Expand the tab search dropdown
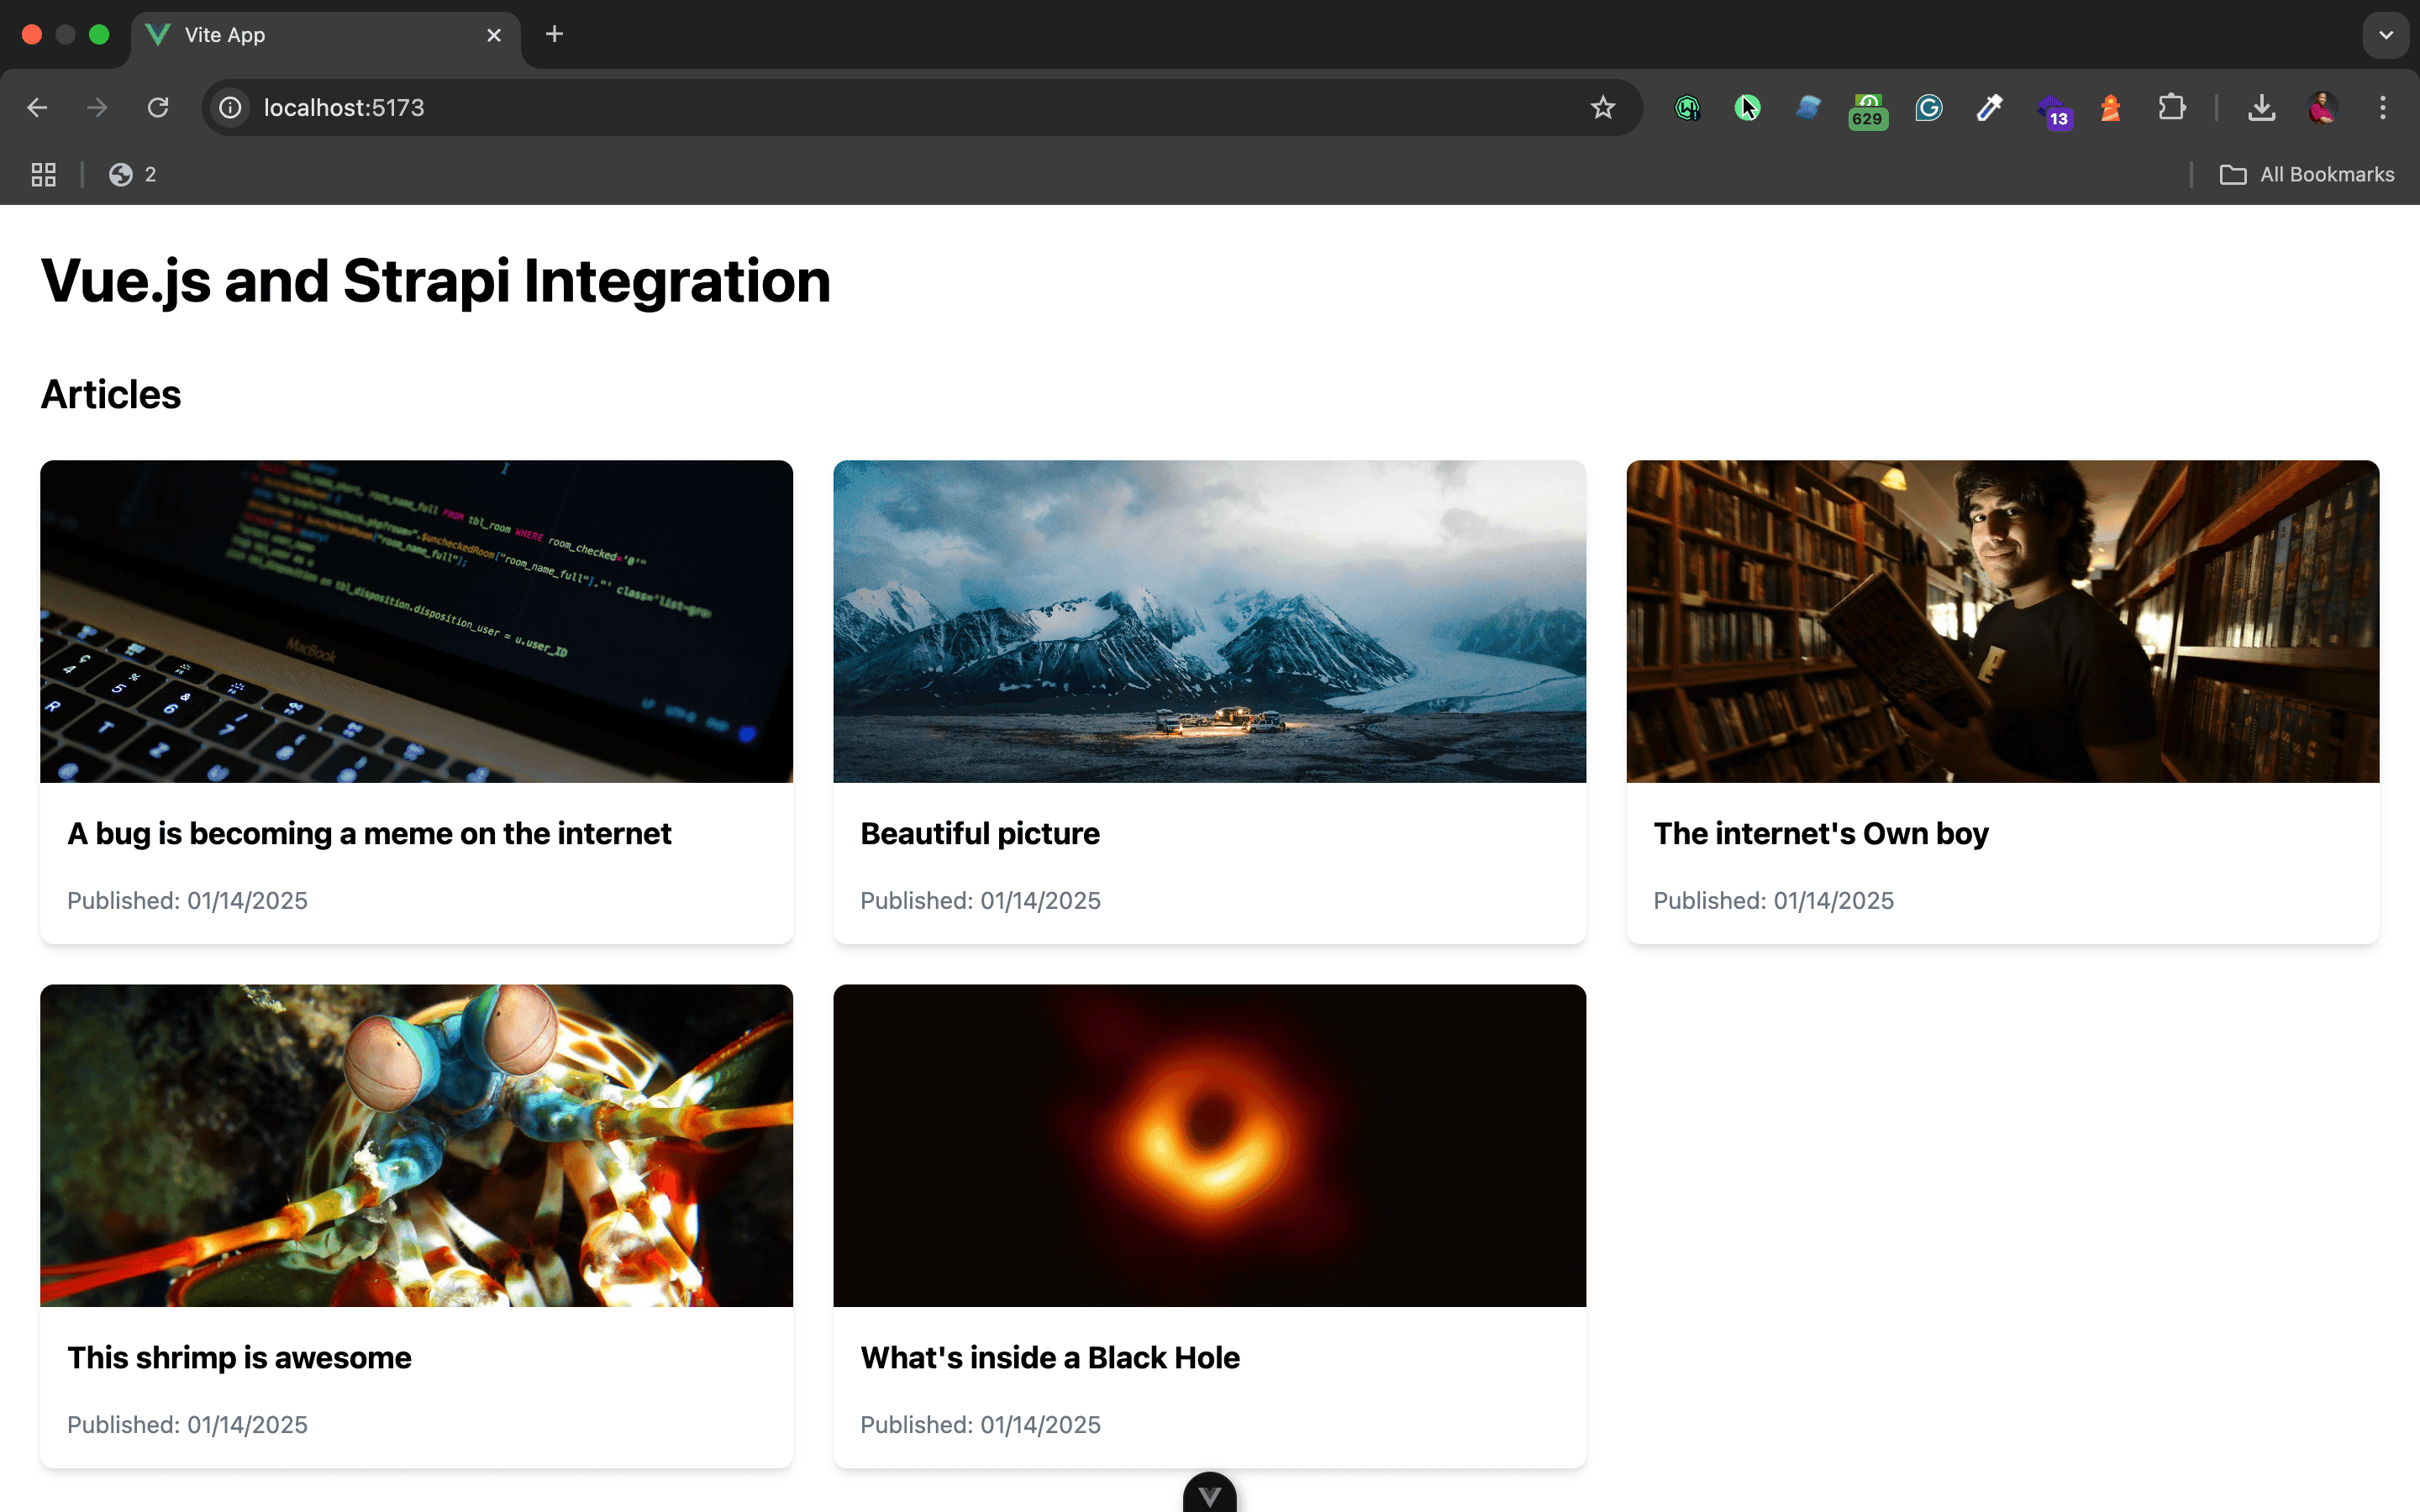The image size is (2420, 1512). coord(2386,35)
